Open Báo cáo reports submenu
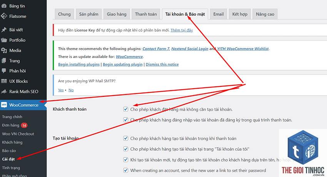The width and height of the screenshot is (327, 177). (x=9, y=151)
